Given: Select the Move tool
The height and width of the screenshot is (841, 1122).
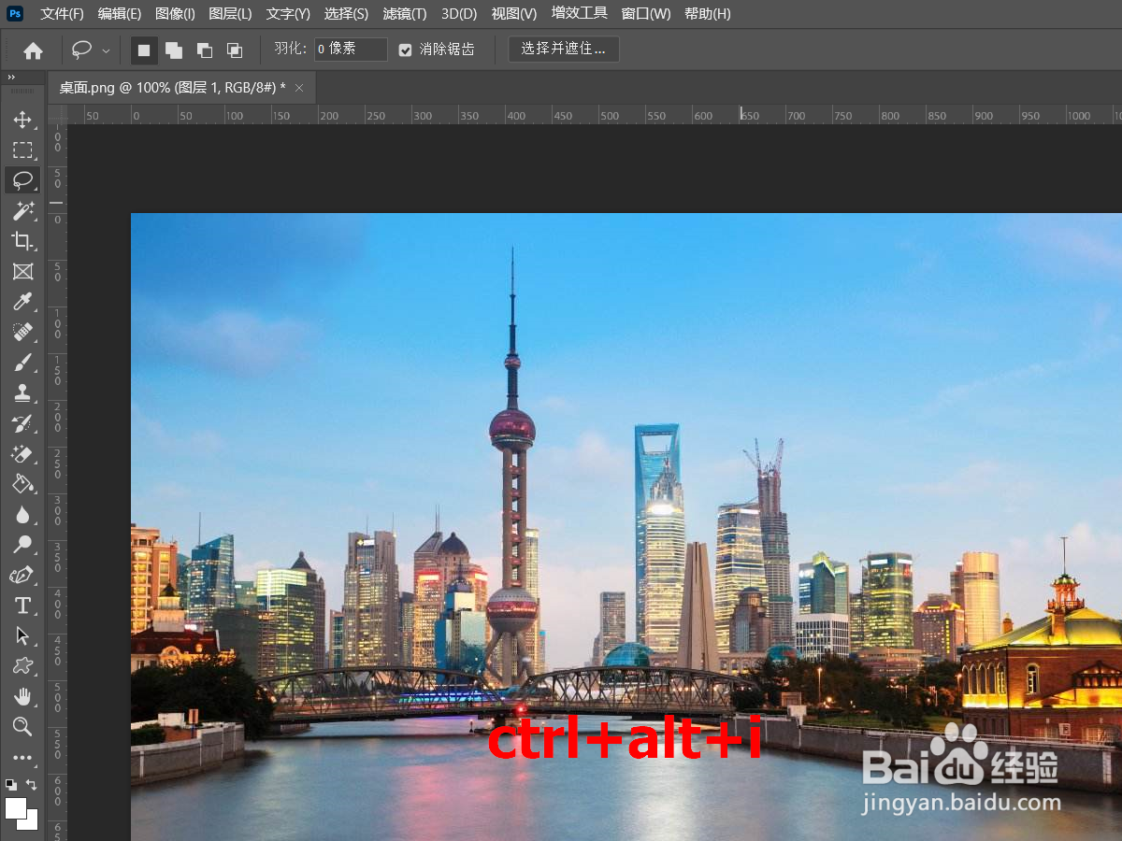Looking at the screenshot, I should 22,120.
